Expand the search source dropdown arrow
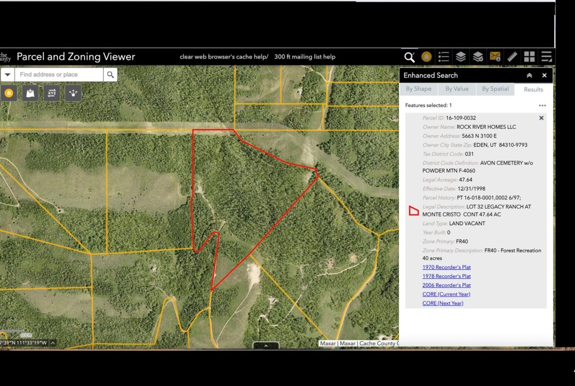 tap(8, 75)
